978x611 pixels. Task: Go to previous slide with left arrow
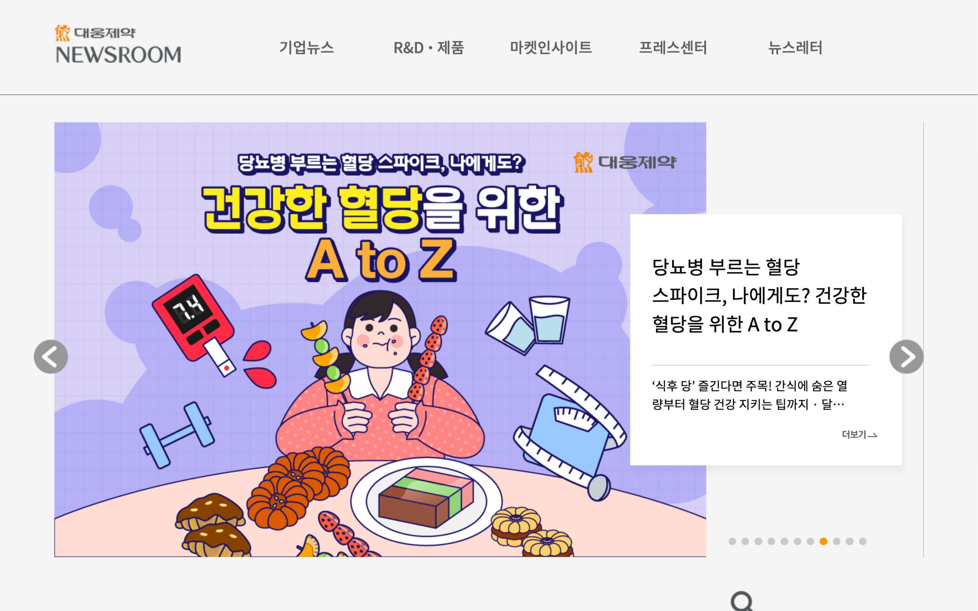click(x=51, y=356)
